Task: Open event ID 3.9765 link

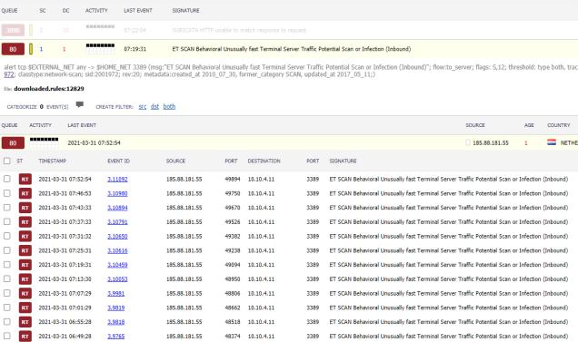Action: (x=116, y=337)
